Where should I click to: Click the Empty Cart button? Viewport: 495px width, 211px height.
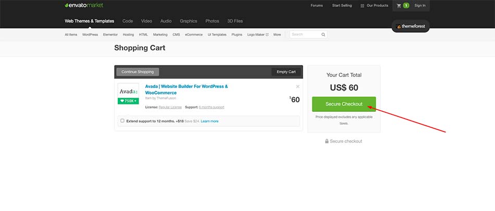pos(286,72)
